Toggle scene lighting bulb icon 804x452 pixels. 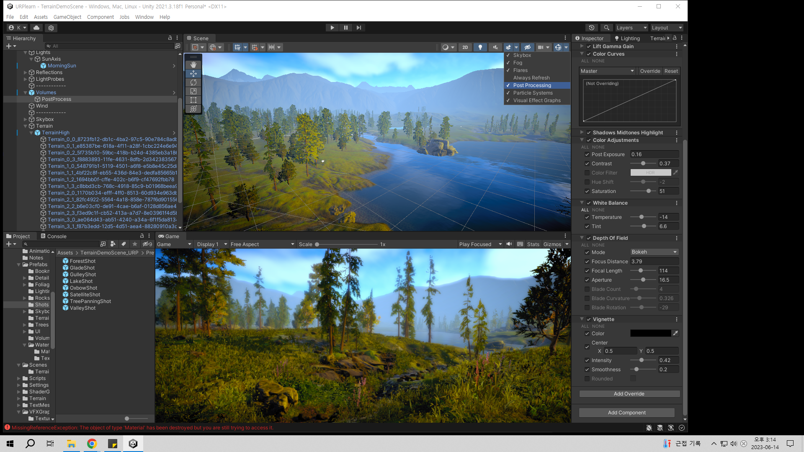click(x=480, y=47)
